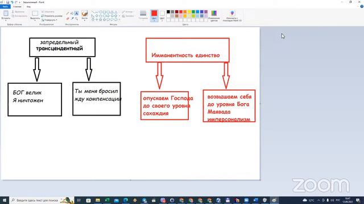
Task: Select the Text tool (A icon)
Action: (76, 14)
